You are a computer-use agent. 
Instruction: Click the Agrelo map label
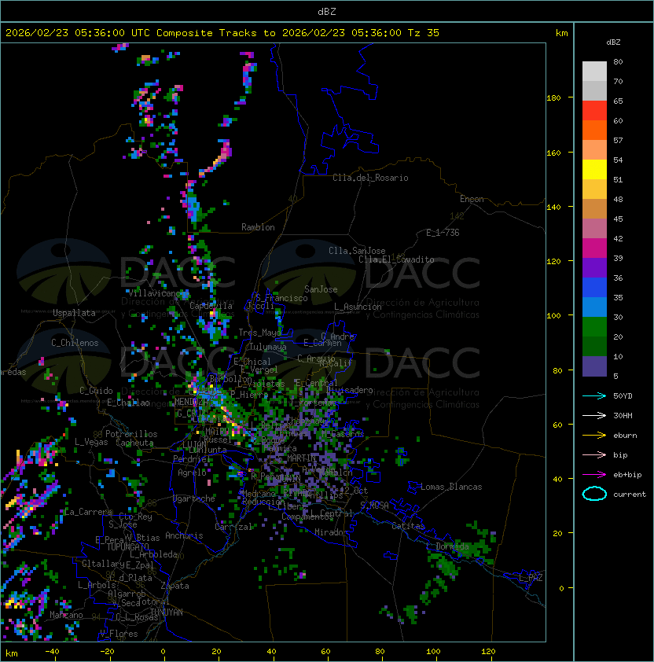pos(192,473)
